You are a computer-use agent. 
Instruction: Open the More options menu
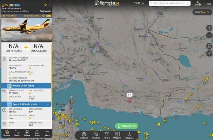[x=47, y=133]
